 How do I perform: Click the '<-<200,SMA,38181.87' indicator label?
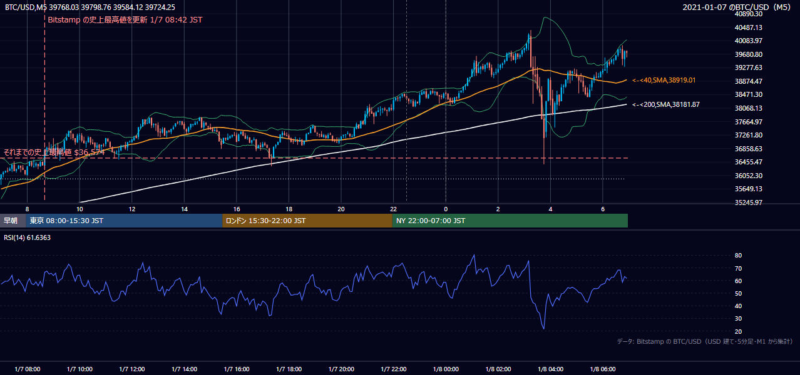coord(666,104)
